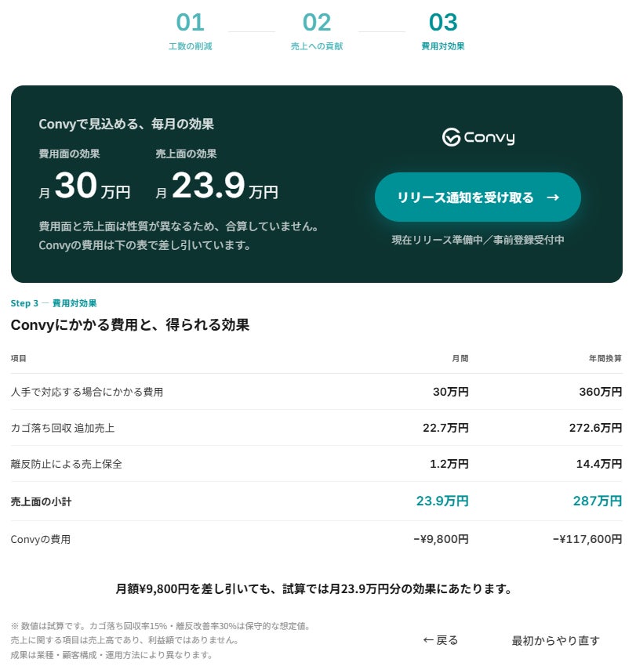Click the row label カゴ落ち回収 追加売上
Screen dimensions: 636x666
(x=63, y=428)
